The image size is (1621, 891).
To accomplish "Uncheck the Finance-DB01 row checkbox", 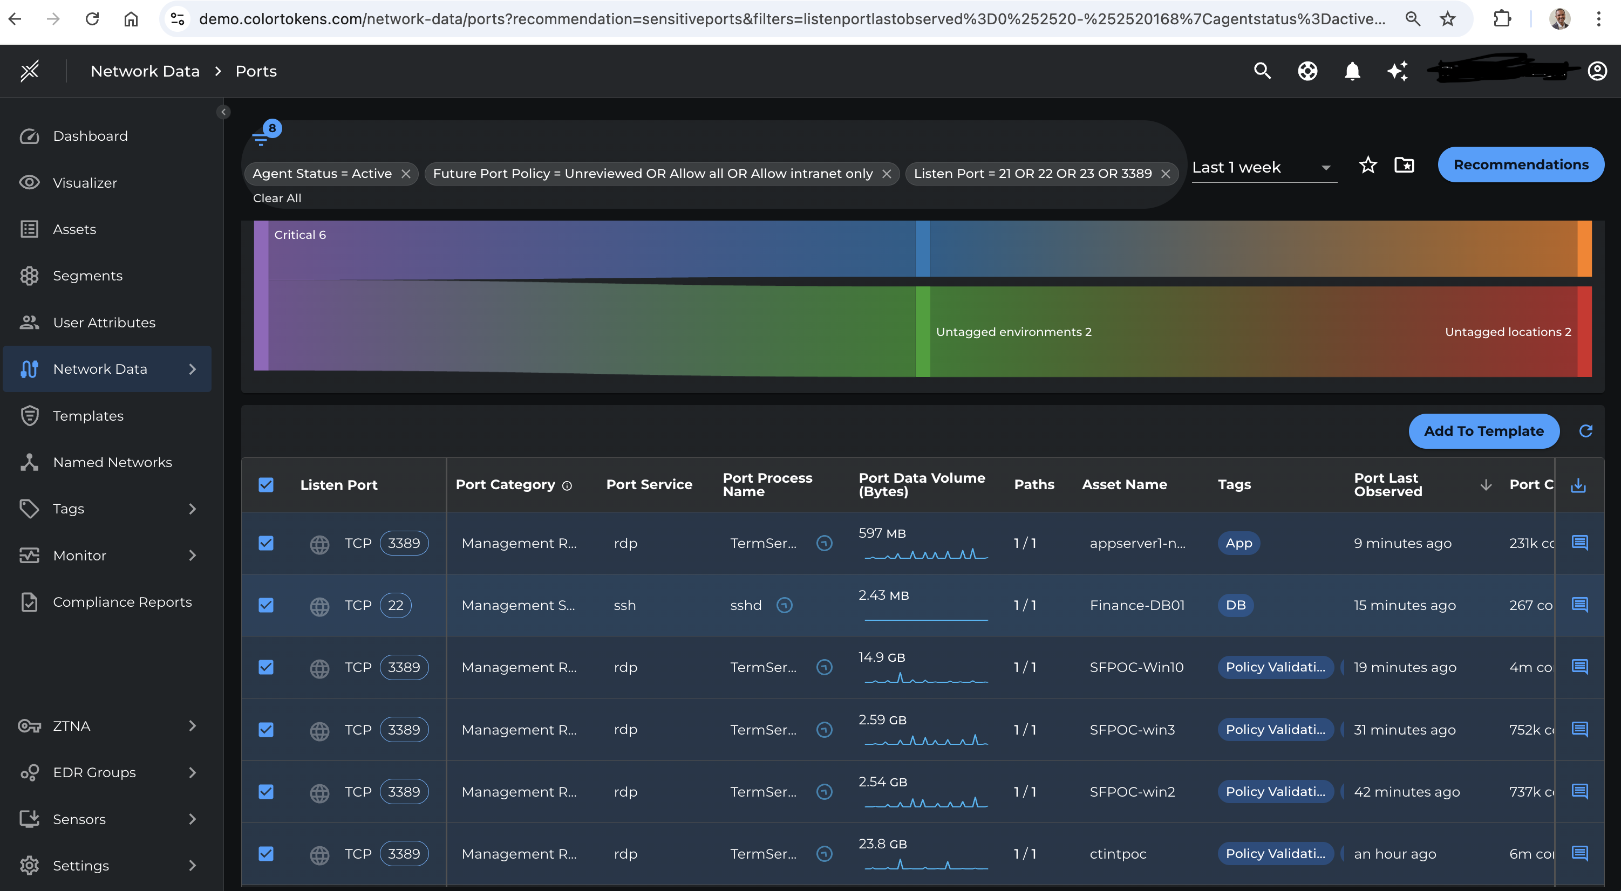I will (x=266, y=605).
